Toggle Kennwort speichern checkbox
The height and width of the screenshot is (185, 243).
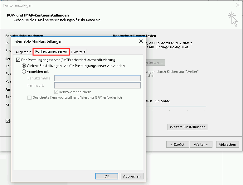pyautogui.click(x=56, y=92)
